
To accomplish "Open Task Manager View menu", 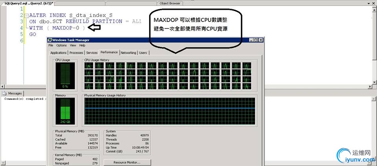I will [73, 45].
